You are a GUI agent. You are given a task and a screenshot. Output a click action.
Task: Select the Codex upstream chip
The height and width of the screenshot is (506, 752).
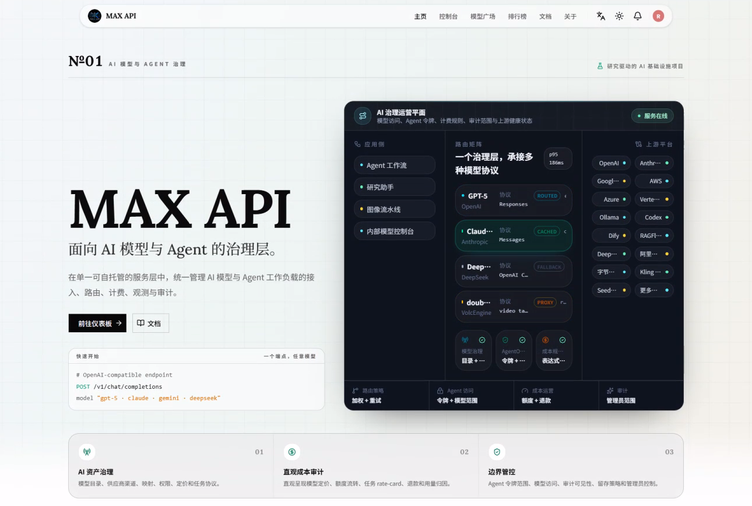coord(654,217)
